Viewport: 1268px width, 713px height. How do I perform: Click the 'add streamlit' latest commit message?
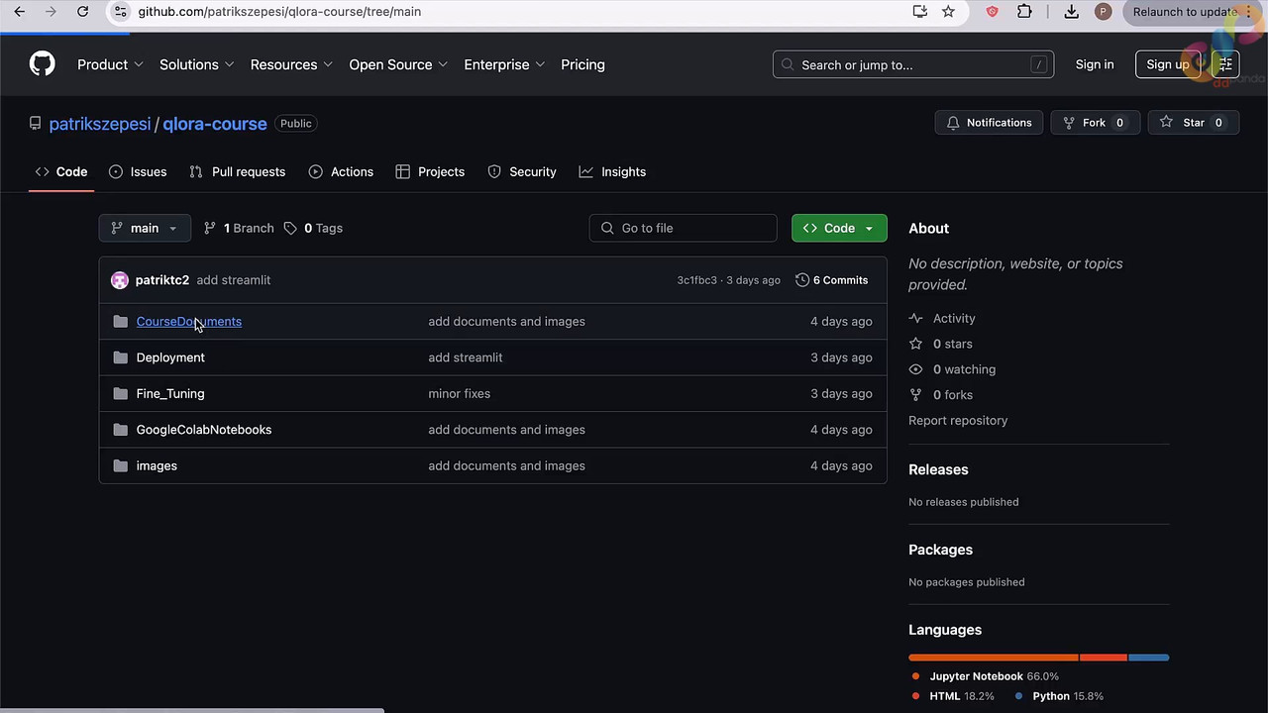tap(234, 280)
